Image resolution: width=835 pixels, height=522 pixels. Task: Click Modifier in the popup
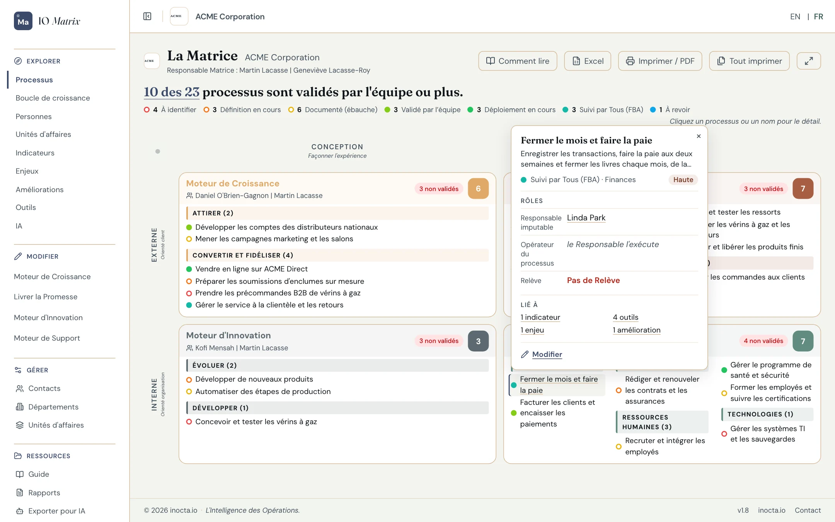[x=547, y=354]
